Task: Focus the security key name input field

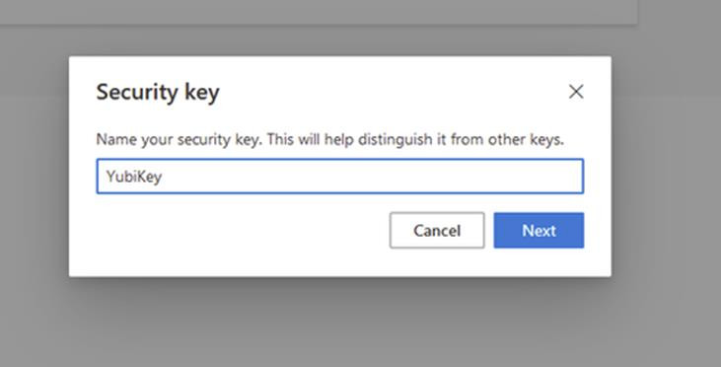Action: coord(340,177)
